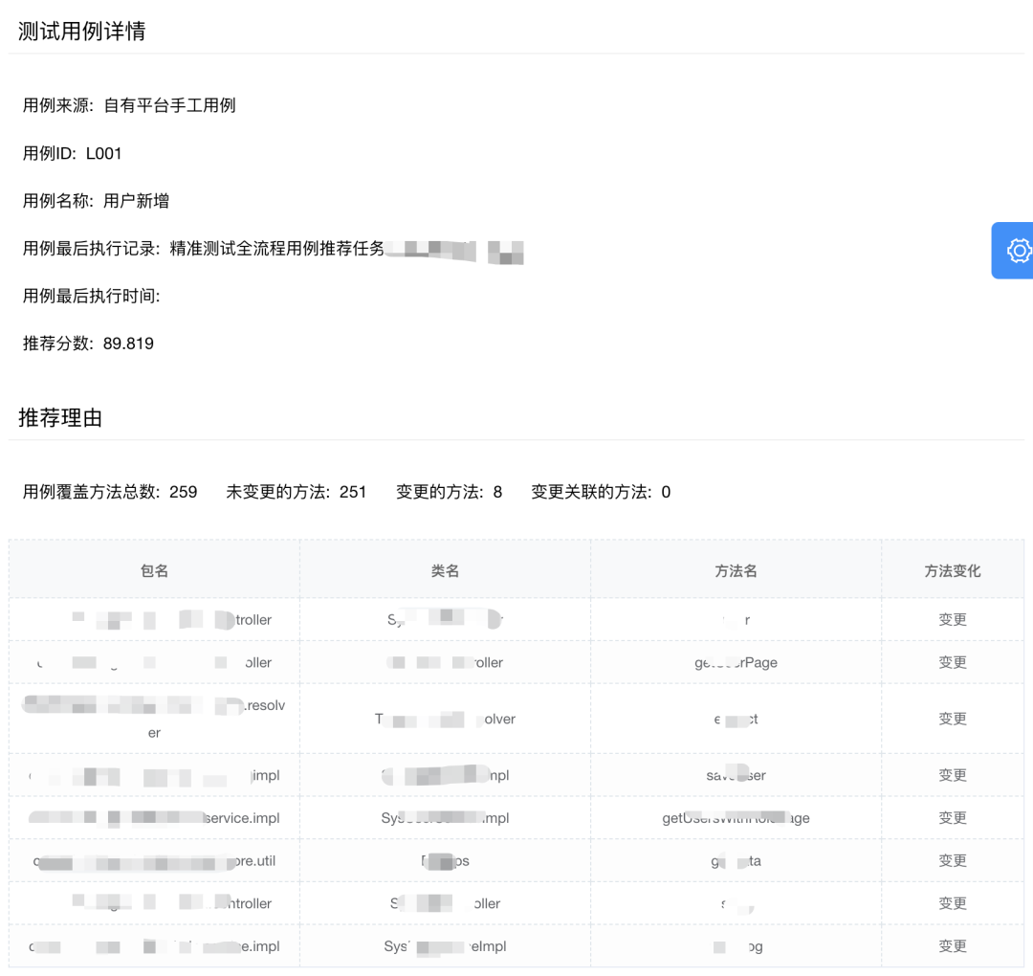Open the blue settings gear panel
This screenshot has height=976, width=1033.
click(1017, 251)
